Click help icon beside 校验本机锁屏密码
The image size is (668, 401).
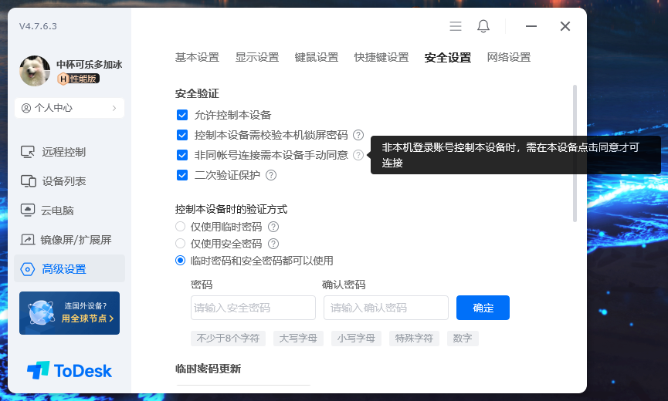coord(358,135)
